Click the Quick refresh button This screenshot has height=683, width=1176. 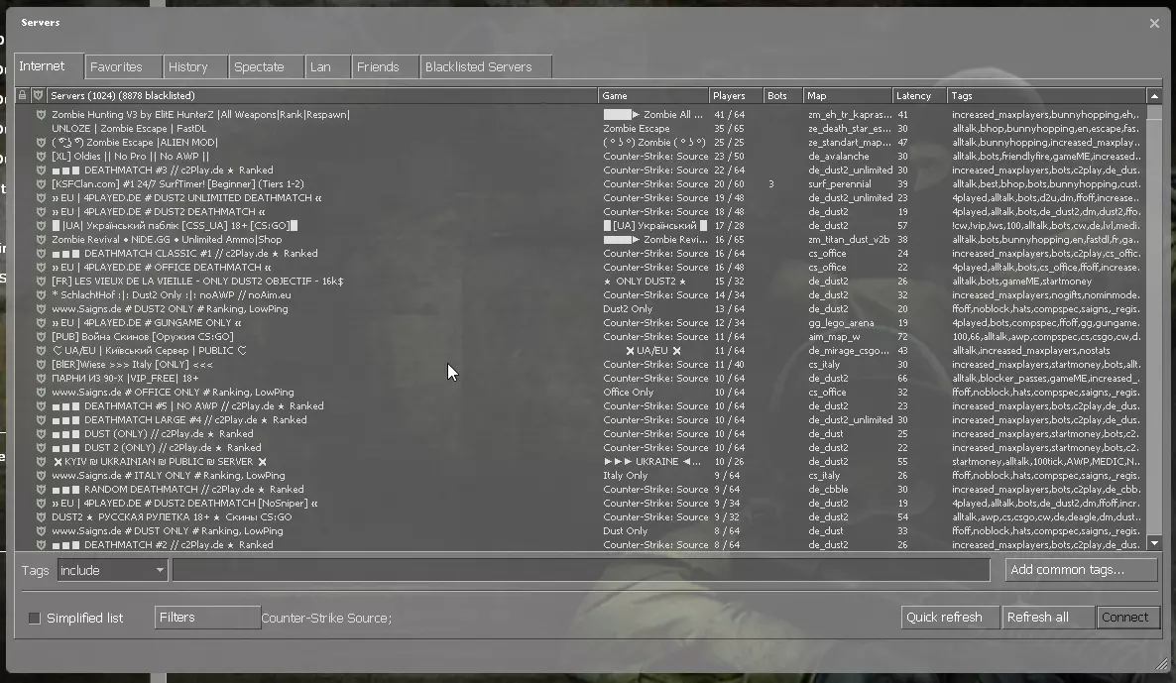click(950, 617)
